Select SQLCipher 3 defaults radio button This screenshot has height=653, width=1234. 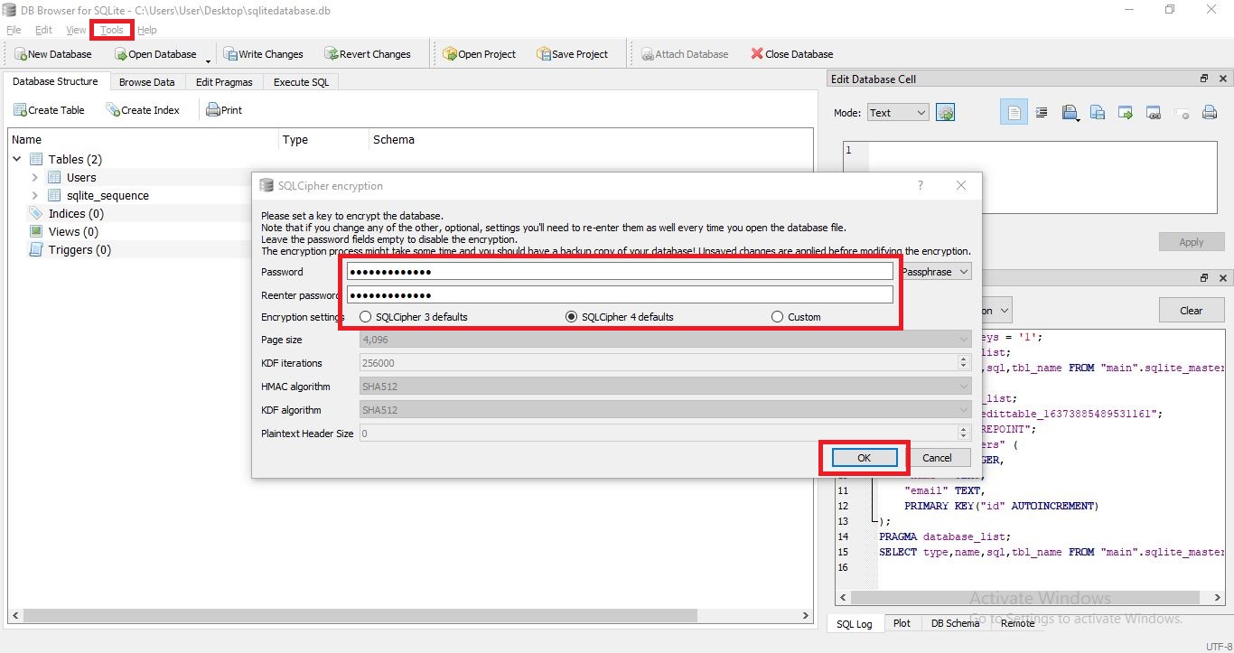click(x=366, y=317)
